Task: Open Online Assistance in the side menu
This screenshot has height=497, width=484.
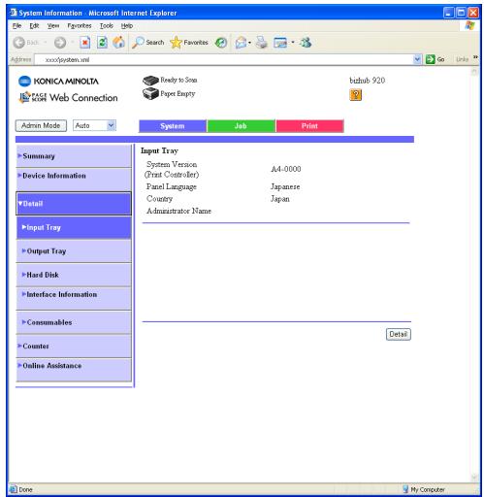Action: coord(74,370)
